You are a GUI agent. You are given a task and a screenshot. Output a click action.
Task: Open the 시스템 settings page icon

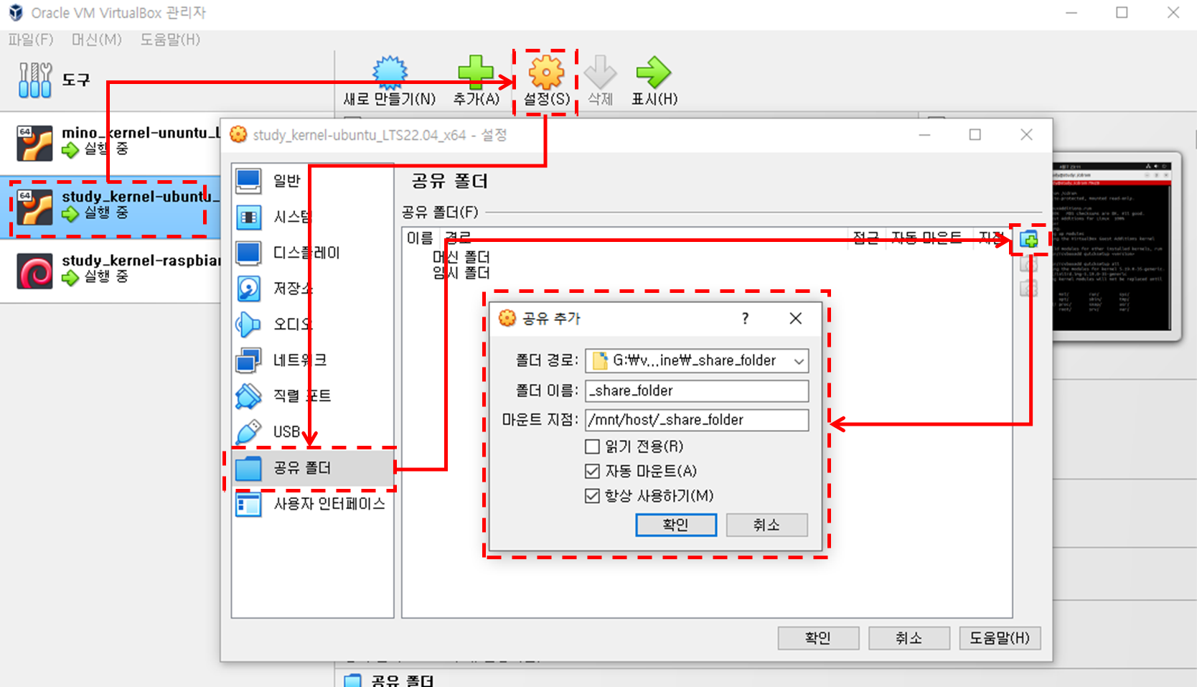(248, 217)
